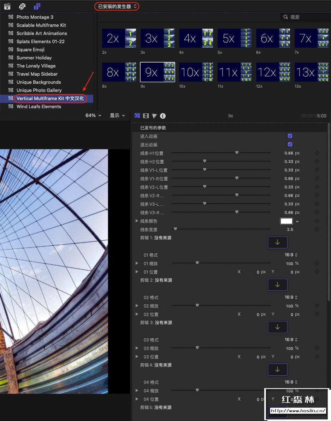Add keyframe for 线条 V1-L位置

317,170
